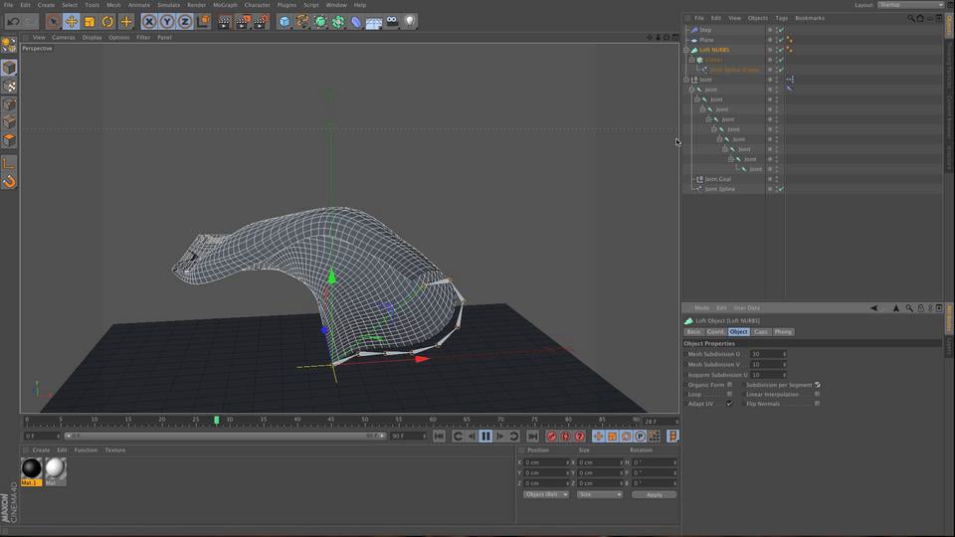Screen dimensions: 955x537
Task: Select the Joint Goal object
Action: pos(717,179)
